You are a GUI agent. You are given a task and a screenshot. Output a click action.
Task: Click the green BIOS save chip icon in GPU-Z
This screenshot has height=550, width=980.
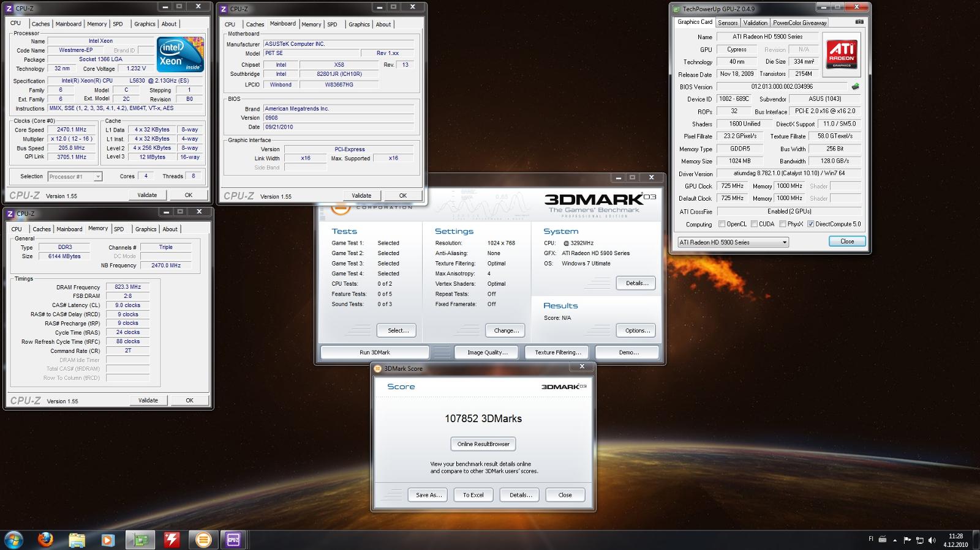coord(856,86)
